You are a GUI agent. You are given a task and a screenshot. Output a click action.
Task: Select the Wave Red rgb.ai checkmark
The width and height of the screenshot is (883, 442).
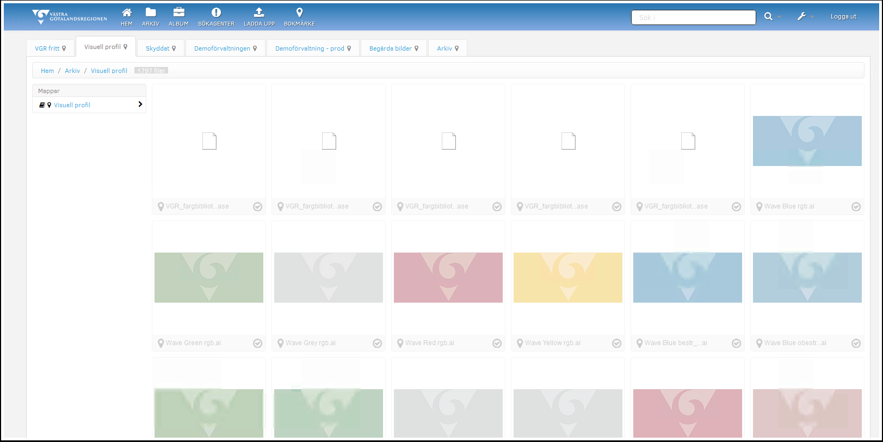497,343
